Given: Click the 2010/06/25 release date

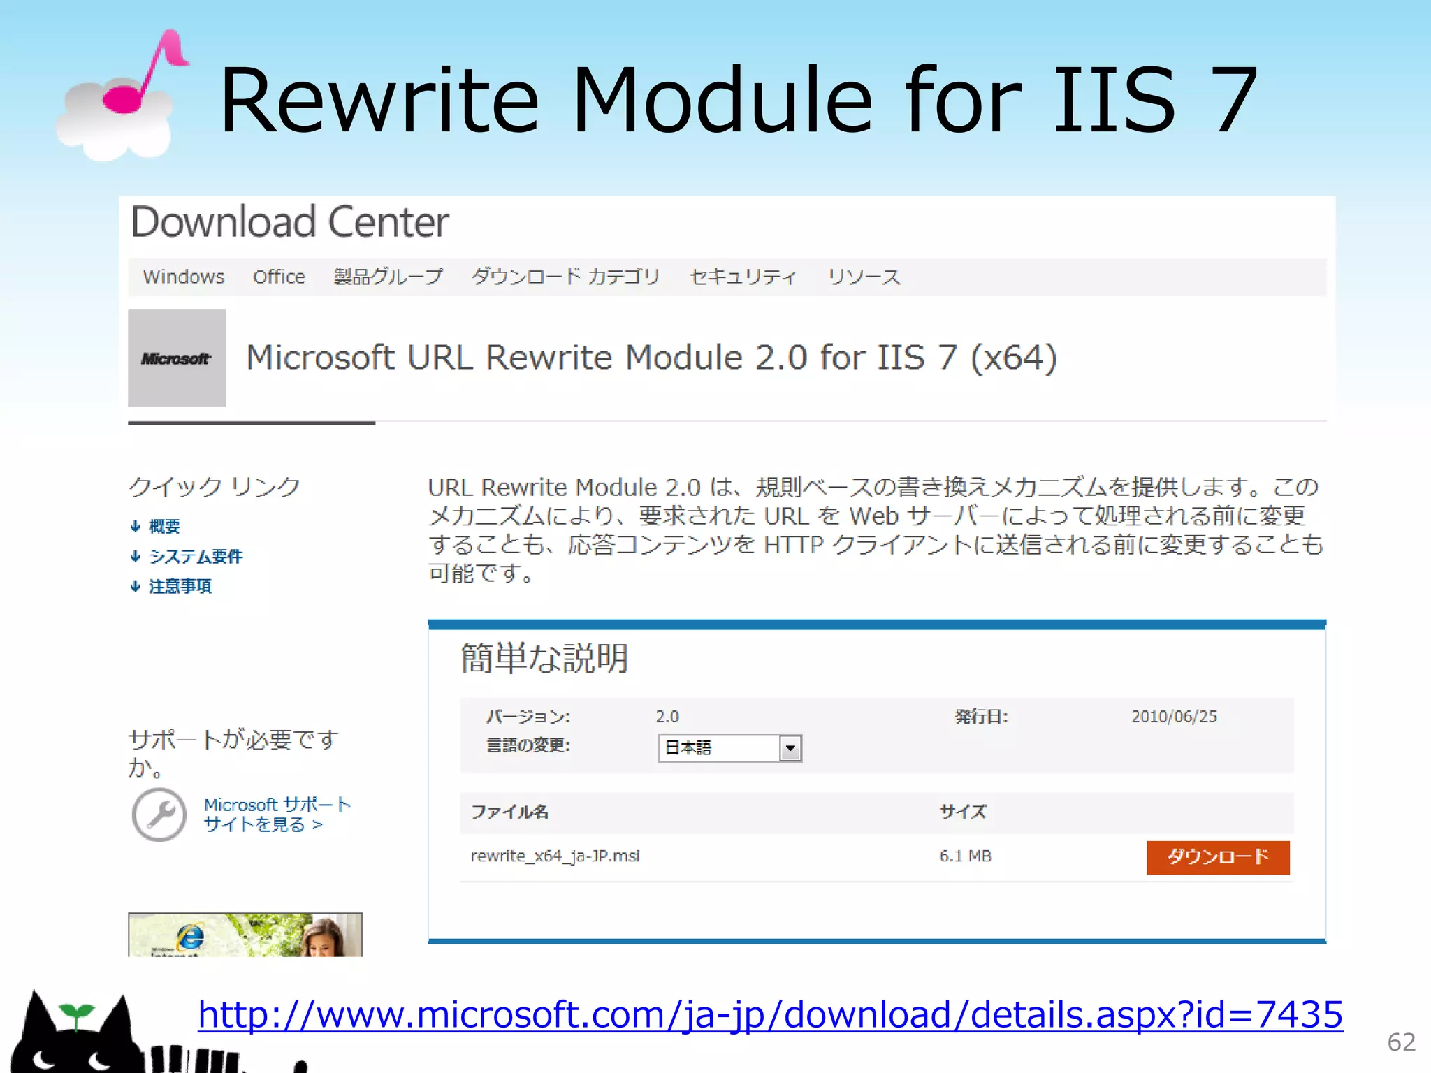Looking at the screenshot, I should [1174, 717].
